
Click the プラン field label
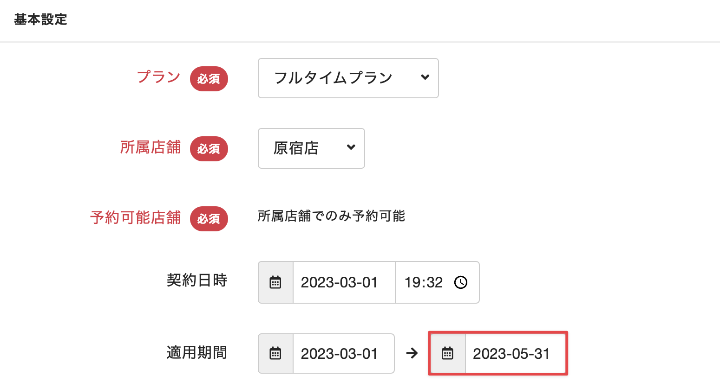[x=158, y=77]
